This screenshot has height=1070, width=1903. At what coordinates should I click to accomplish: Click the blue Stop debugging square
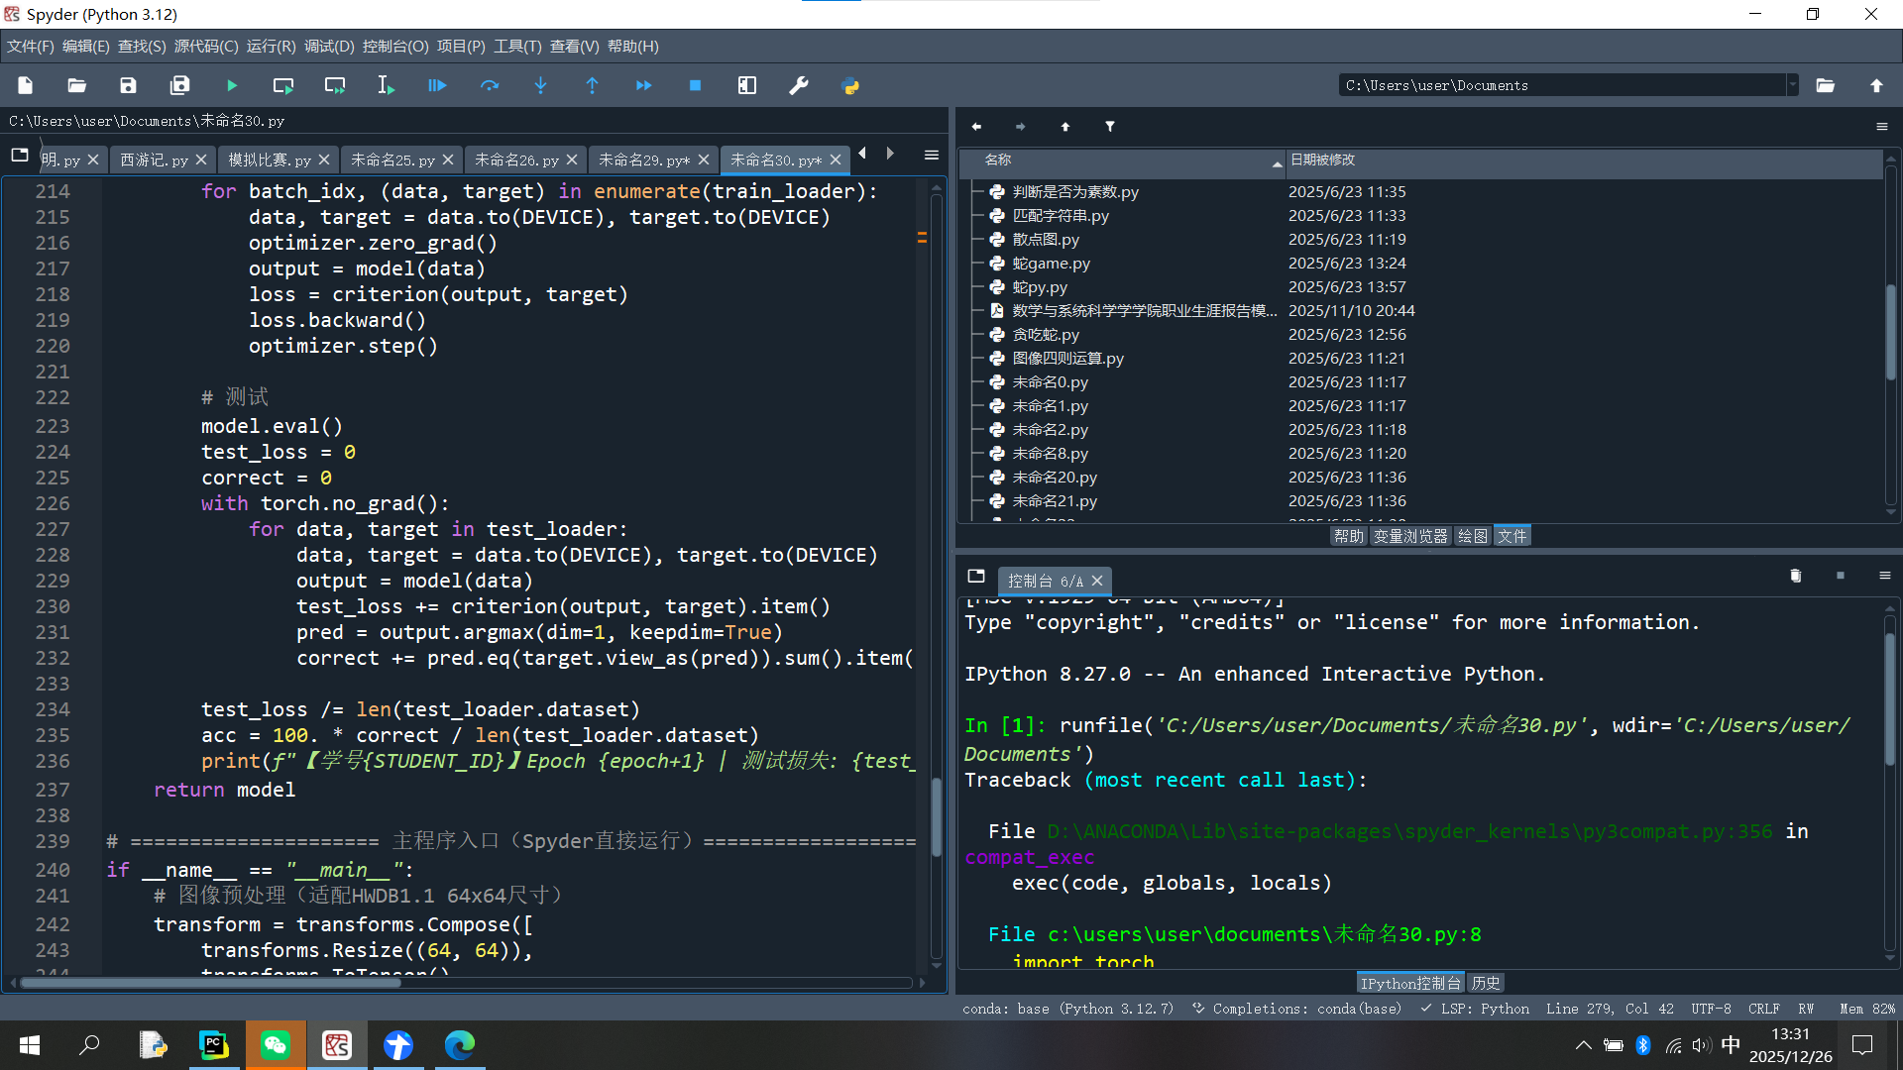tap(695, 86)
